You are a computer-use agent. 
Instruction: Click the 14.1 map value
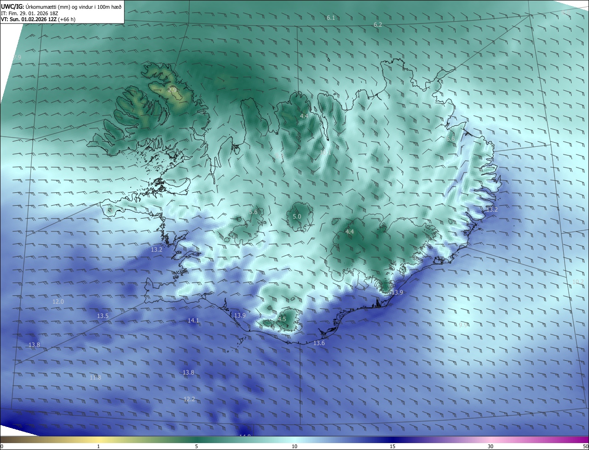pos(193,320)
